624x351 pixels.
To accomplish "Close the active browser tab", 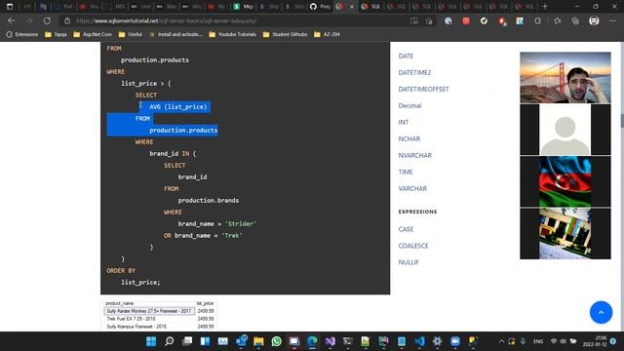I will click(352, 7).
